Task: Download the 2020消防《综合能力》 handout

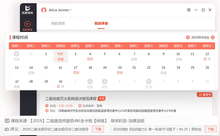Action: tap(211, 129)
